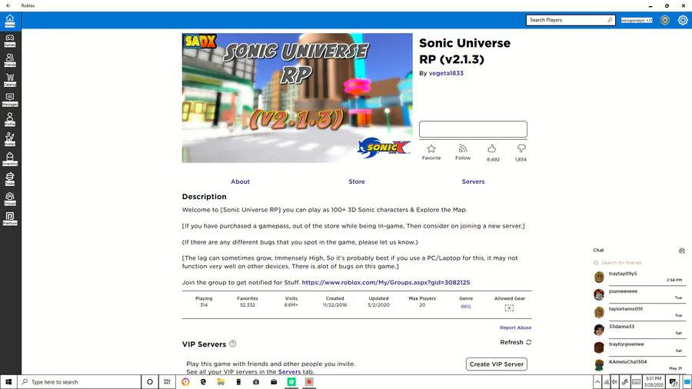Open File Explorer on the taskbar
692x389 pixels.
click(x=221, y=382)
